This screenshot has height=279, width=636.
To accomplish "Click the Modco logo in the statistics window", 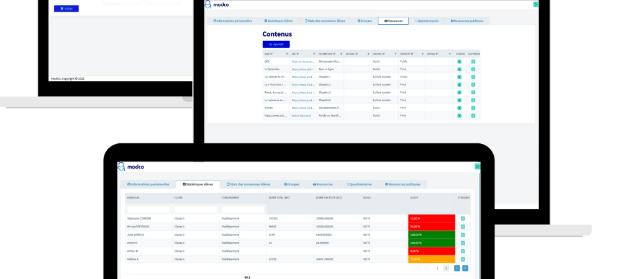I will pos(131,167).
